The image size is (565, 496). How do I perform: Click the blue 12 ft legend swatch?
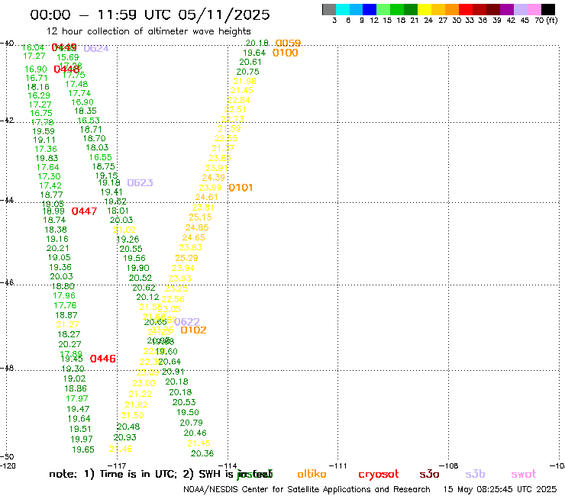click(x=370, y=9)
